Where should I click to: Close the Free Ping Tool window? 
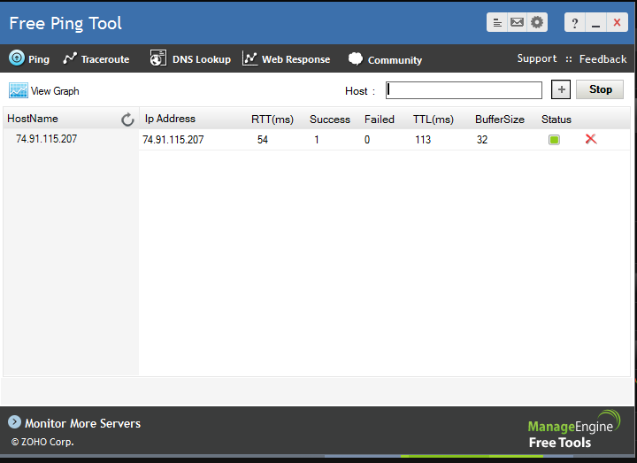pos(617,23)
